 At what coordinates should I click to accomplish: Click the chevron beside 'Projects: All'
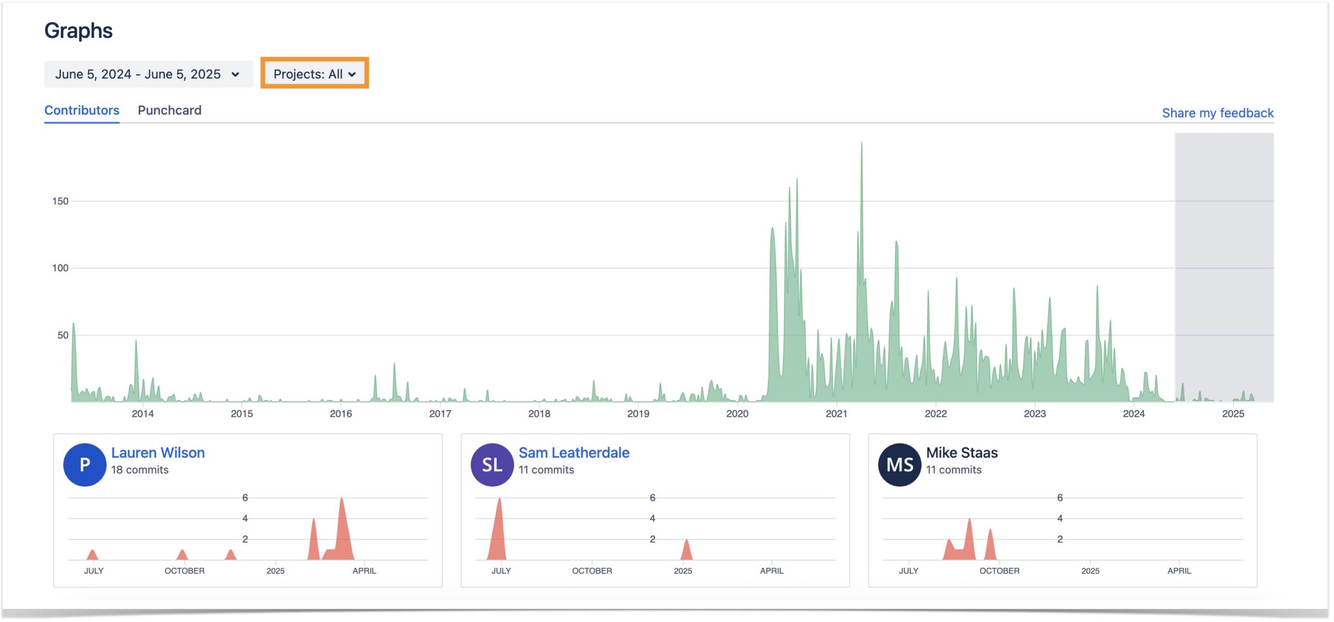tap(353, 73)
